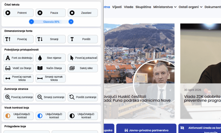221x133 pixels.
Task: Enable the dyslexia font option
Action: tap(18, 58)
